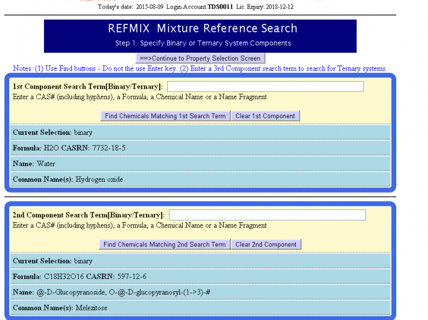Click common name Melezitose
Image resolution: width=428 pixels, height=320 pixels.
click(91, 308)
